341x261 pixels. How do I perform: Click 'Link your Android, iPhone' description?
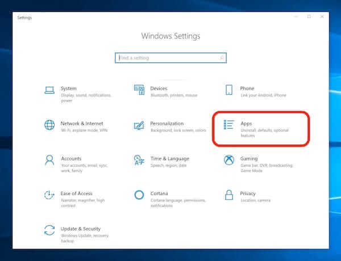tap(263, 95)
